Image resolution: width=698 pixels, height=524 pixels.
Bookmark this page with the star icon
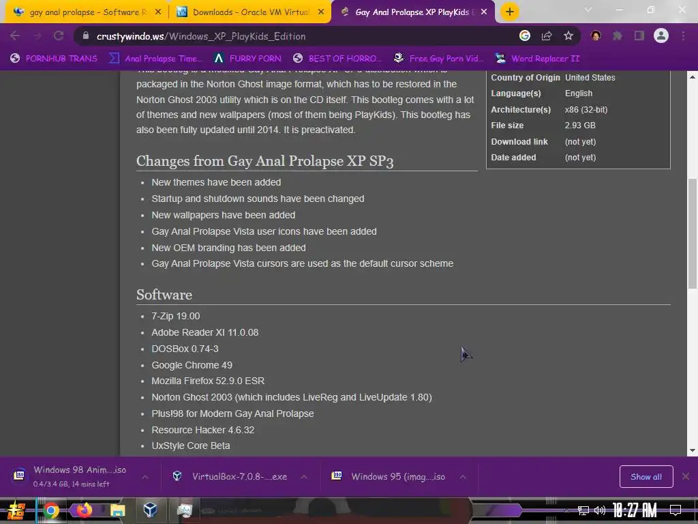click(568, 36)
